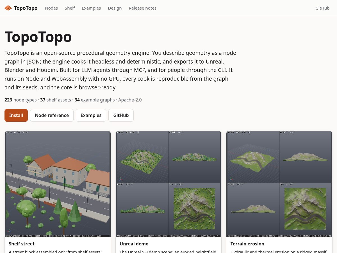Click the TopoTopo stacked-layers logo icon

[8, 8]
